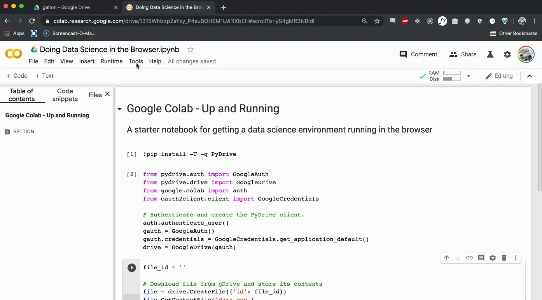Open the View menu
Image resolution: width=542 pixels, height=300 pixels.
[66, 61]
